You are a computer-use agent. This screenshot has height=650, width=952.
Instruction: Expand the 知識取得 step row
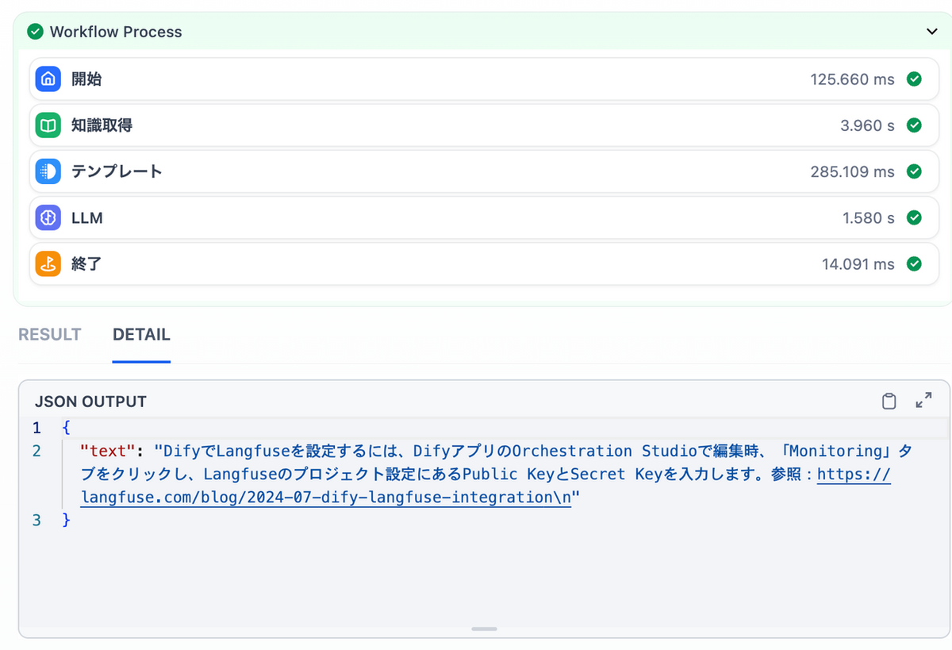[476, 125]
